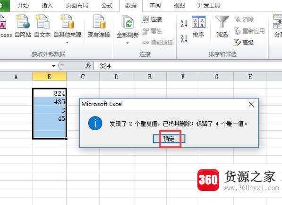Select cell containing 45
Viewport: 282px width, 205px height.
click(50, 118)
